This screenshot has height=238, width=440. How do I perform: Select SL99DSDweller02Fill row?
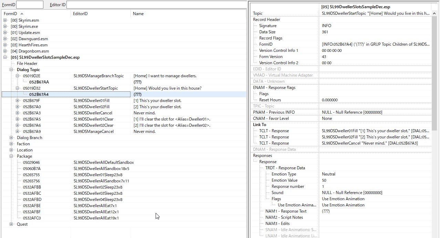click(x=124, y=107)
